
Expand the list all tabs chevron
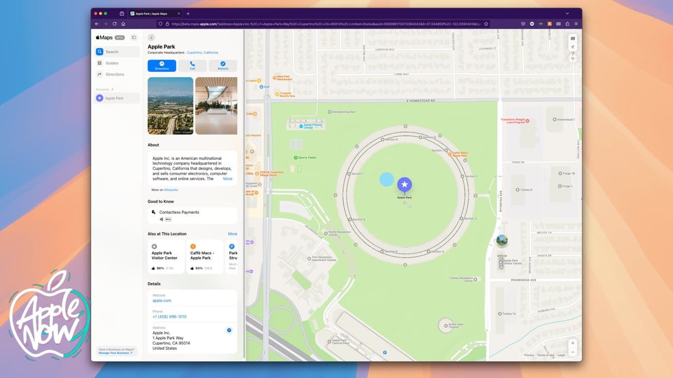pos(567,13)
